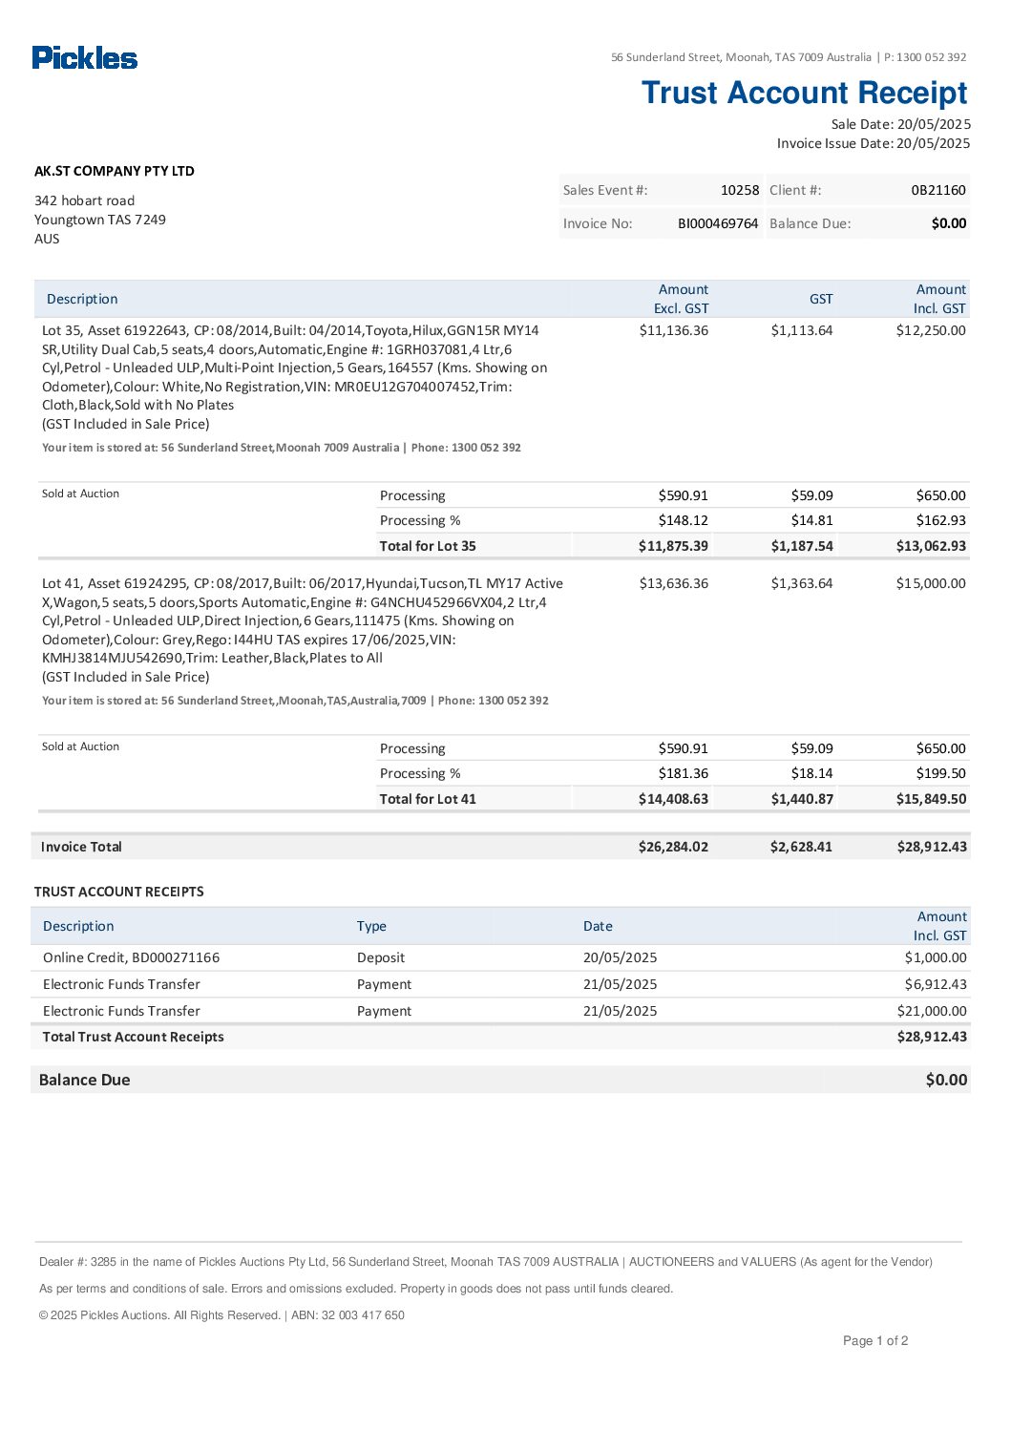
Task: Click the Lot 41 total $14,408.63
Action: pos(674,799)
